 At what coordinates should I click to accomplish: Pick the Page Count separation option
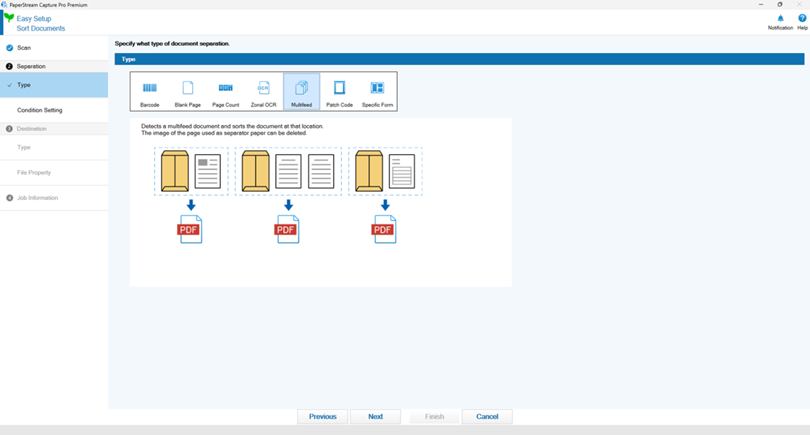tap(225, 92)
